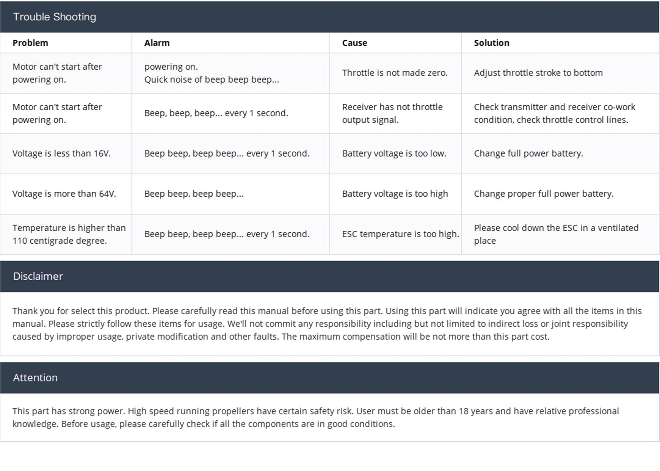Viewport: 660px width, 471px height.
Task: Click the "Attention" section header
Action: click(35, 378)
